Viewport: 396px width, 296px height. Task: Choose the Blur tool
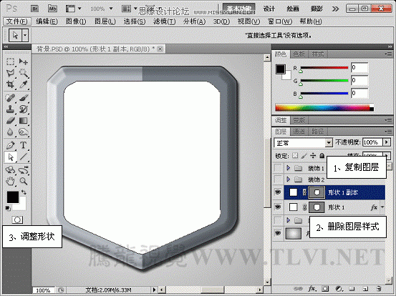point(10,132)
